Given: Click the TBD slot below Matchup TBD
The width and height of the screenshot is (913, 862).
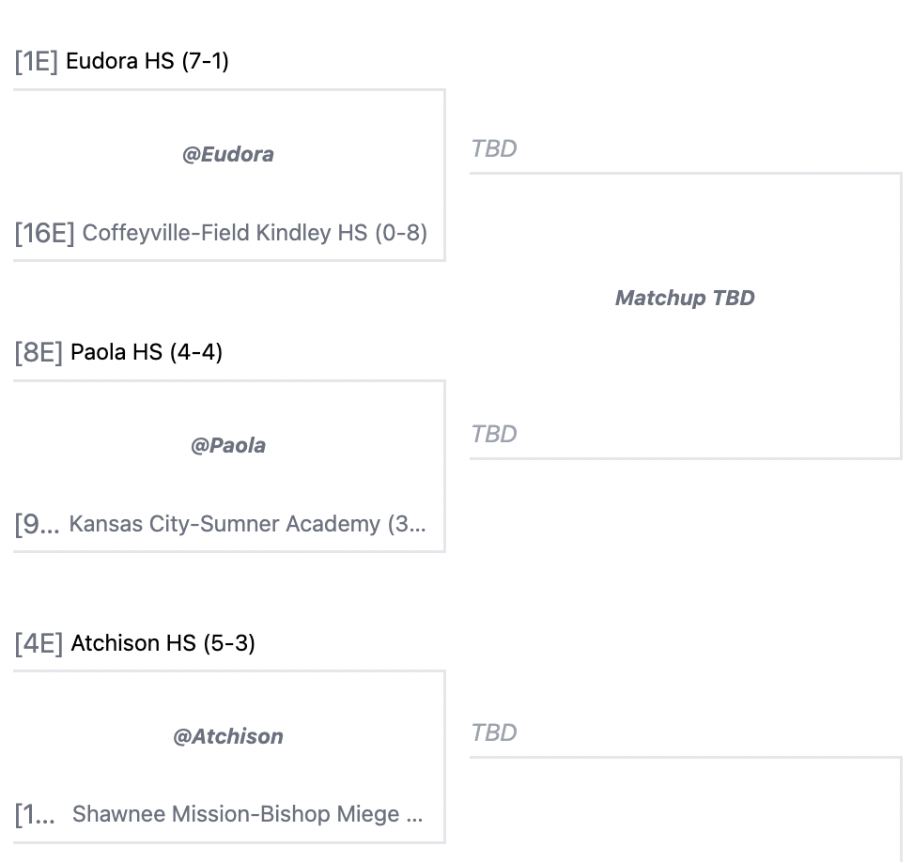Looking at the screenshot, I should pos(494,434).
